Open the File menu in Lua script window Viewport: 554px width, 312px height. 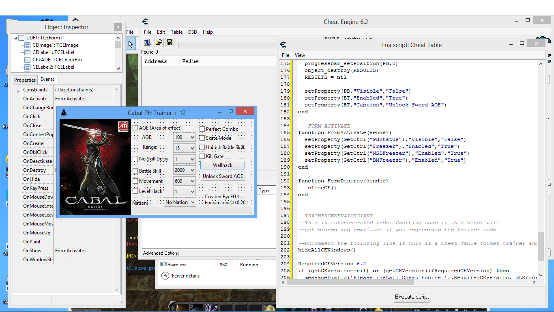[x=286, y=55]
